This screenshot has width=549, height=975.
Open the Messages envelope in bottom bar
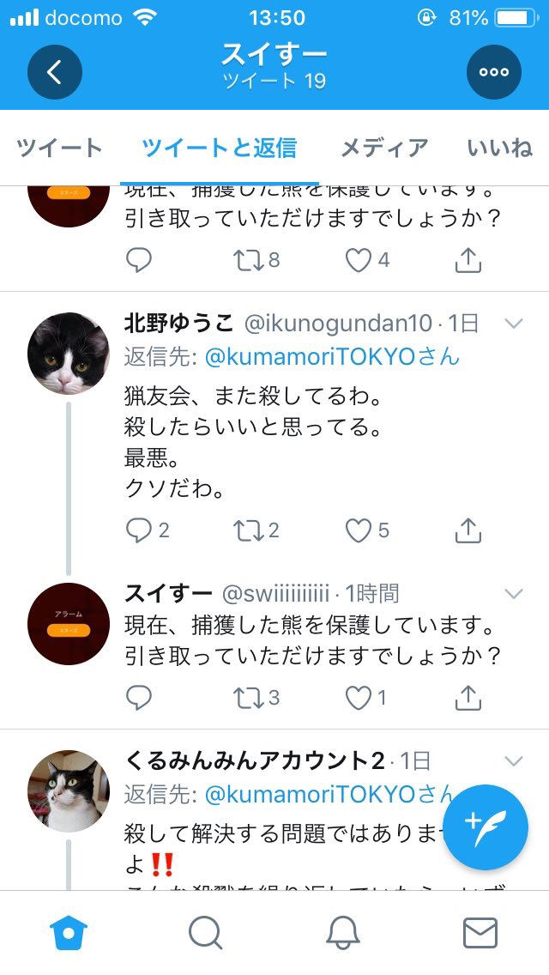tap(480, 933)
